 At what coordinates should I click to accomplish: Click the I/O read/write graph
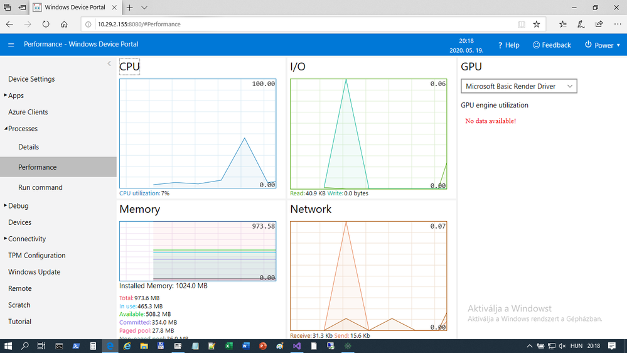[x=368, y=134]
